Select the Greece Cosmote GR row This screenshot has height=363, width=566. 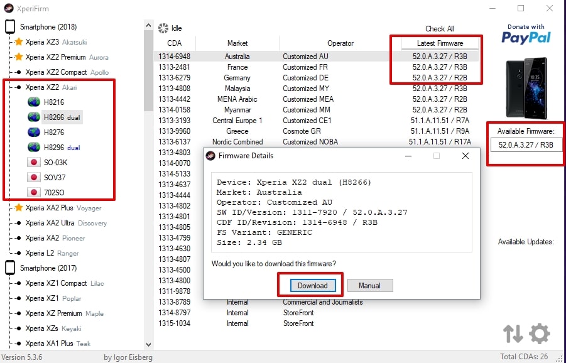point(316,131)
